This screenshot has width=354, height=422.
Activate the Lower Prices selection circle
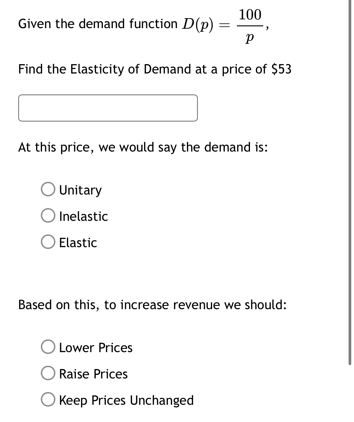(x=49, y=347)
